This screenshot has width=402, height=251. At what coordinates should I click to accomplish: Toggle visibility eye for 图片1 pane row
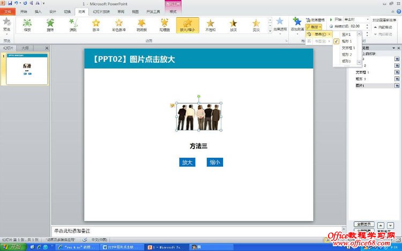(397, 86)
